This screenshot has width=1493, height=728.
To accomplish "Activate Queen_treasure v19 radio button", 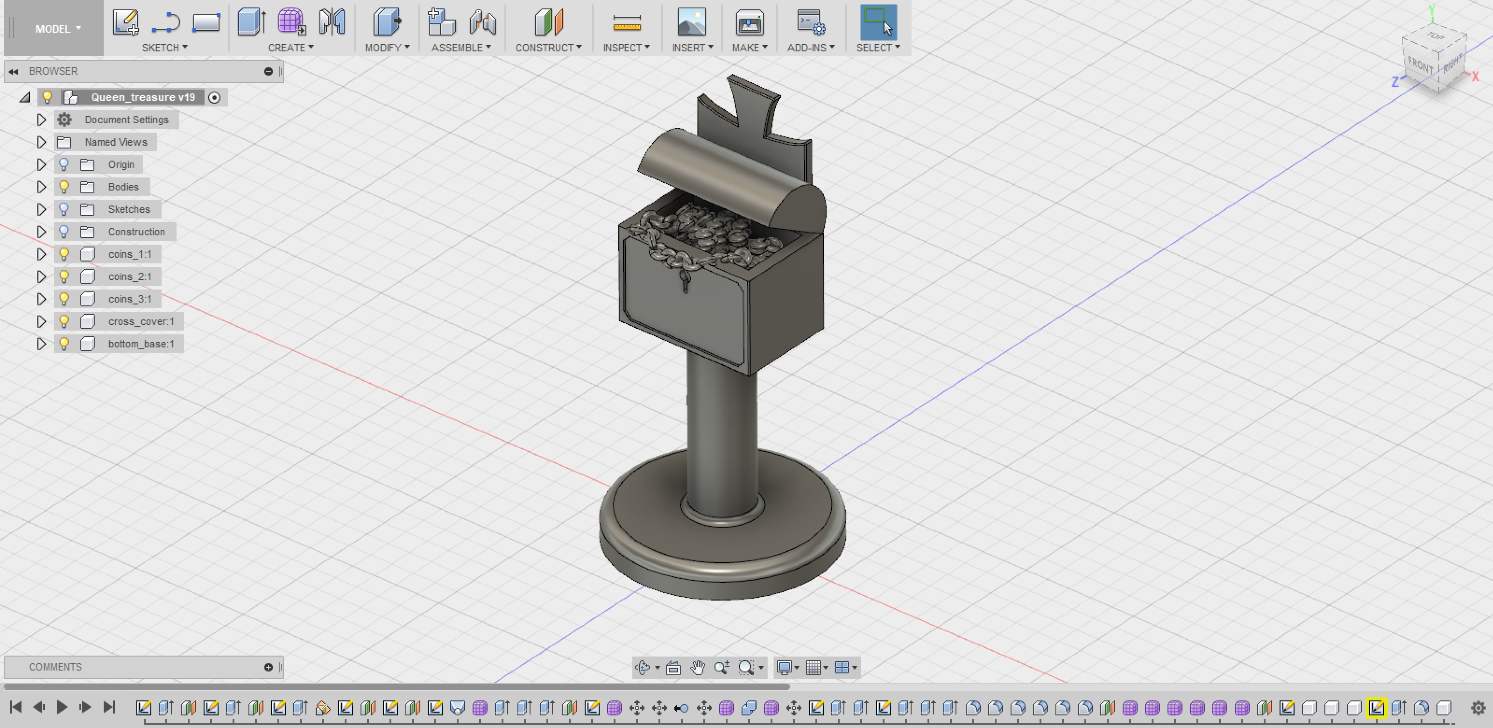I will [x=214, y=98].
